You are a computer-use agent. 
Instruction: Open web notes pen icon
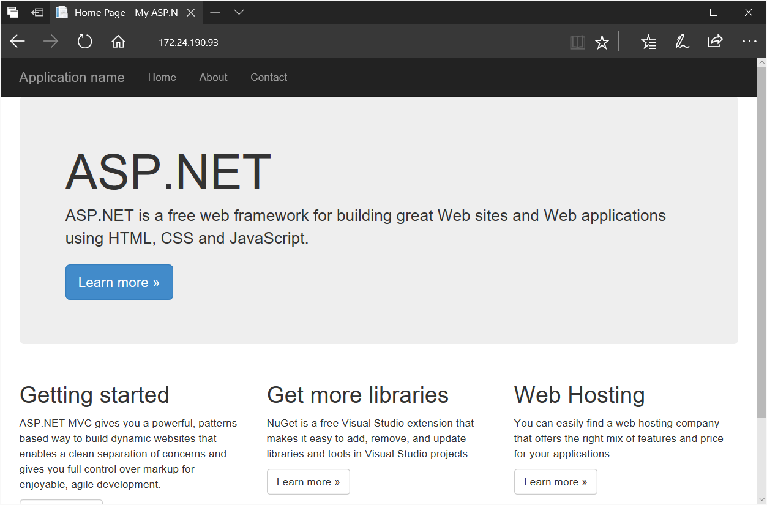pos(682,42)
